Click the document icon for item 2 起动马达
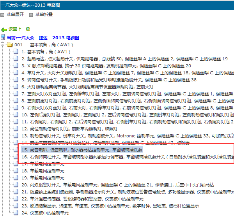The image size is (234, 216). [x=16, y=58]
